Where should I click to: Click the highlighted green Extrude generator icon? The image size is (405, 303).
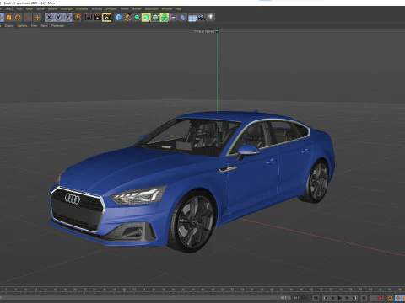(146, 18)
